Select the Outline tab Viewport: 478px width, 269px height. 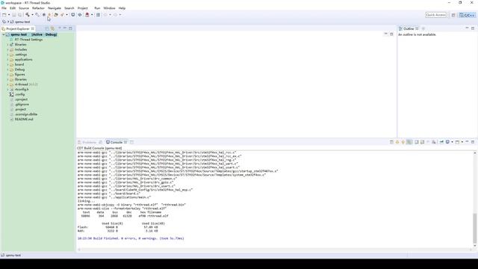click(x=409, y=28)
